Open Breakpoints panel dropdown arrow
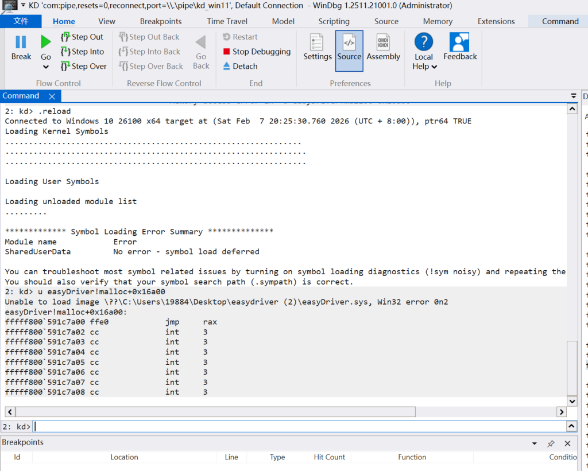The height and width of the screenshot is (471, 588). tap(535, 443)
